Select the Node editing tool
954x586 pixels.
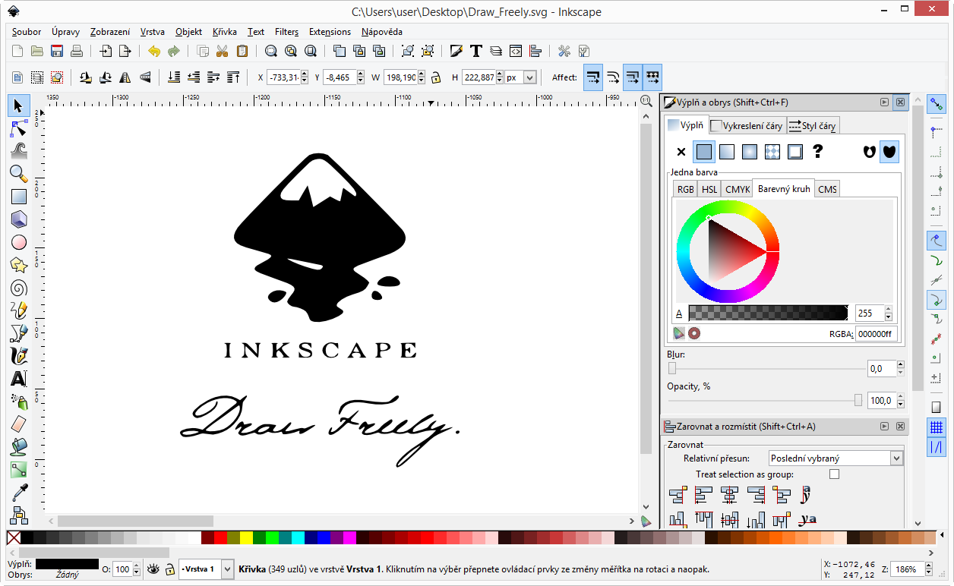pos(19,128)
